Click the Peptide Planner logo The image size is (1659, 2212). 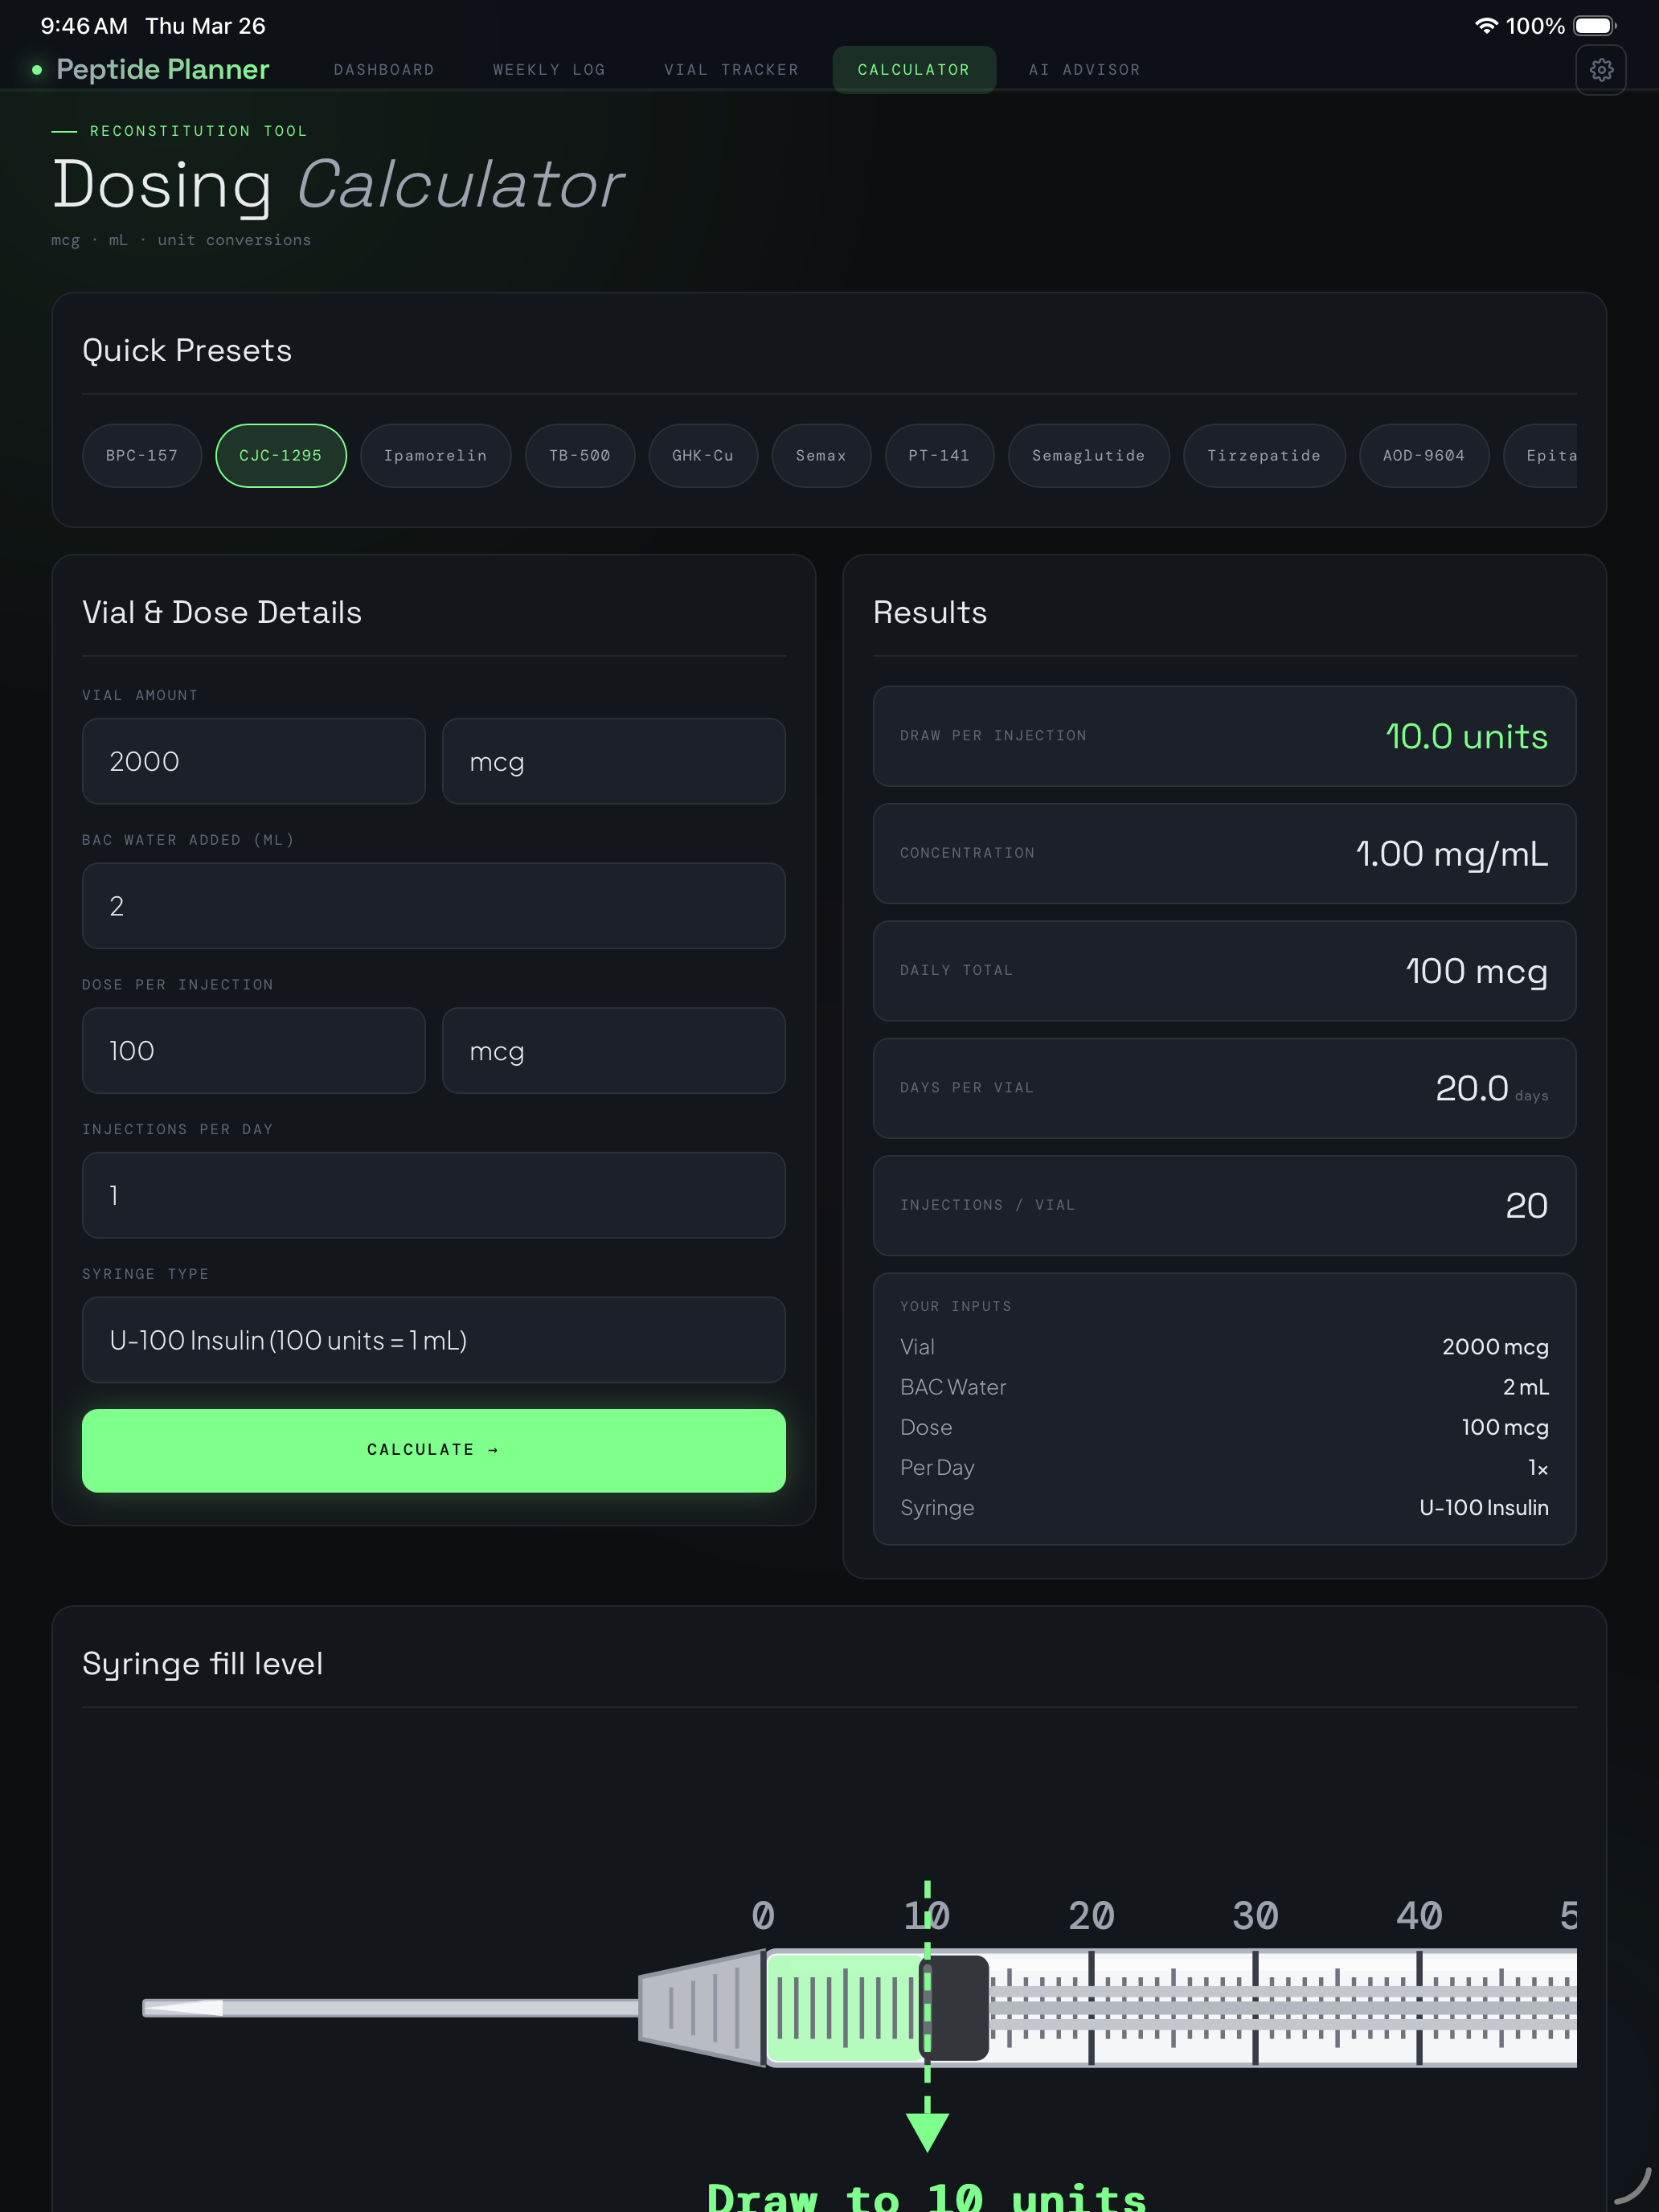151,69
